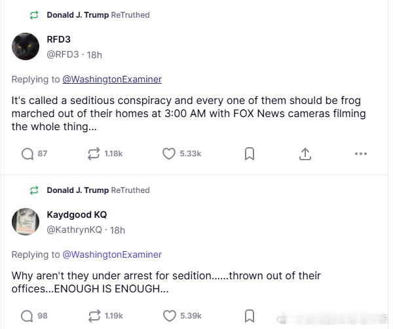393x329 pixels.
Task: Open Donald J. Trump above RFD3 post
Action: pyautogui.click(x=77, y=14)
